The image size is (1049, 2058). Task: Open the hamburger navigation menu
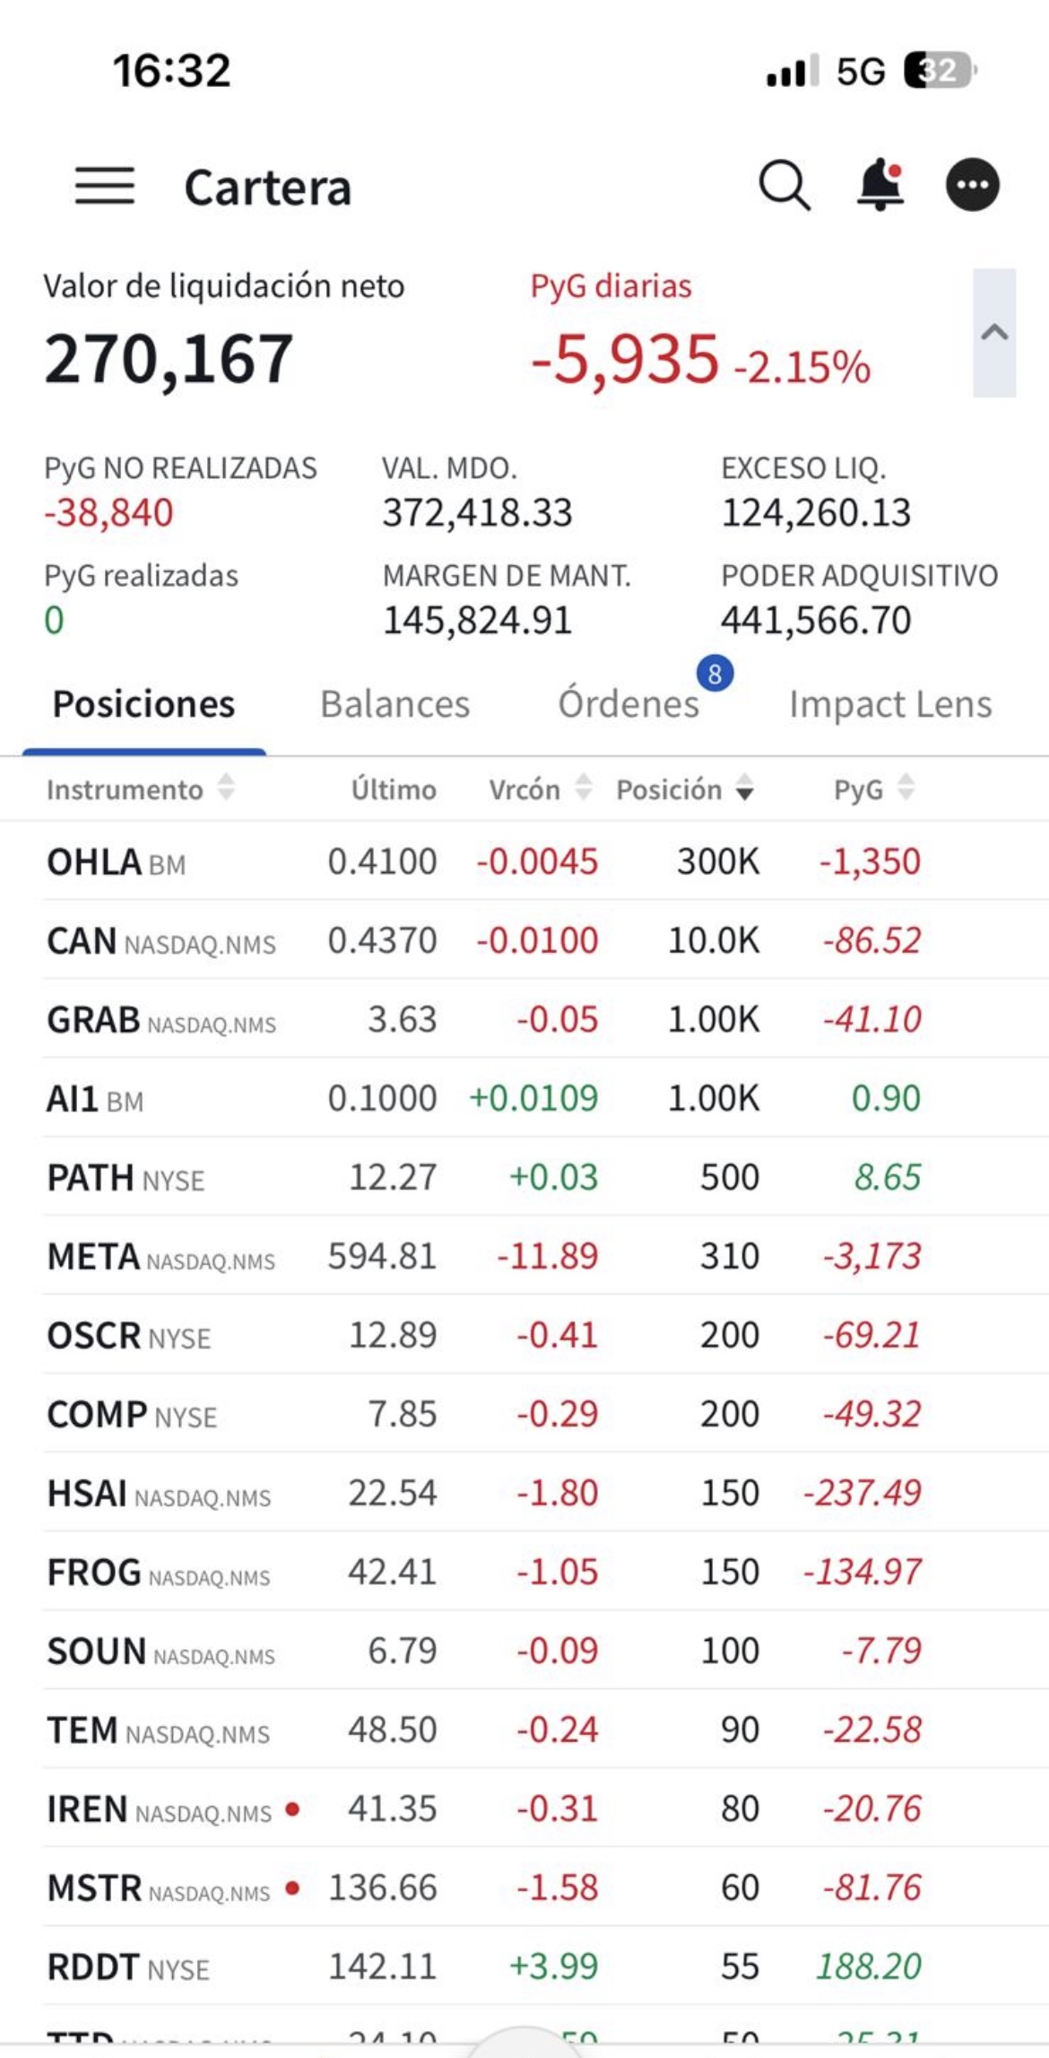point(105,186)
